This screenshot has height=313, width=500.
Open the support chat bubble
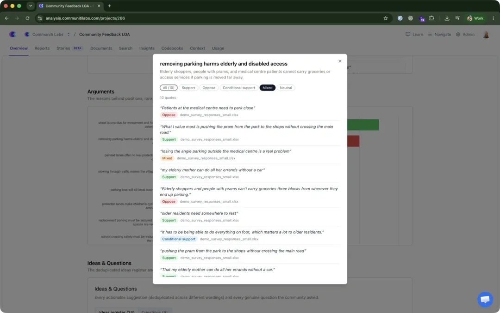[485, 299]
